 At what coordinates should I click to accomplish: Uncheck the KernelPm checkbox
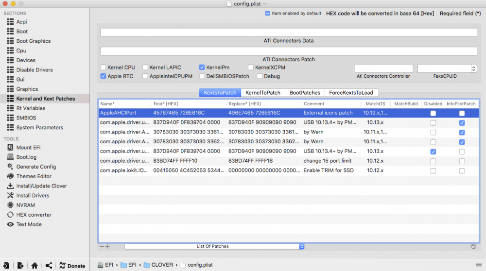click(202, 67)
